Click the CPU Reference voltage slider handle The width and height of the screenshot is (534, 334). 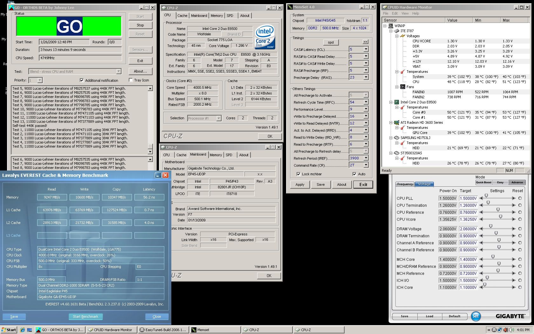click(498, 210)
